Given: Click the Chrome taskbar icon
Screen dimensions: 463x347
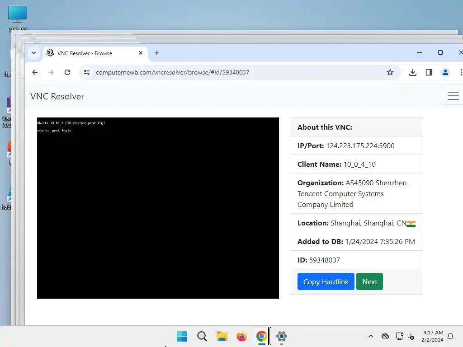Looking at the screenshot, I should [x=261, y=336].
